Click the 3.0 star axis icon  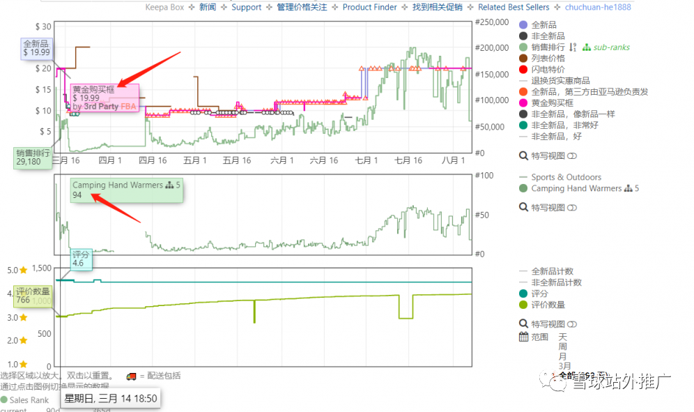[x=24, y=318]
